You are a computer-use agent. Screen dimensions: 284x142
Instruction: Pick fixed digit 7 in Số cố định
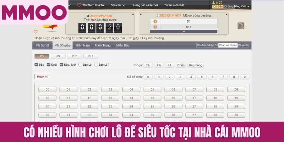[223, 77]
